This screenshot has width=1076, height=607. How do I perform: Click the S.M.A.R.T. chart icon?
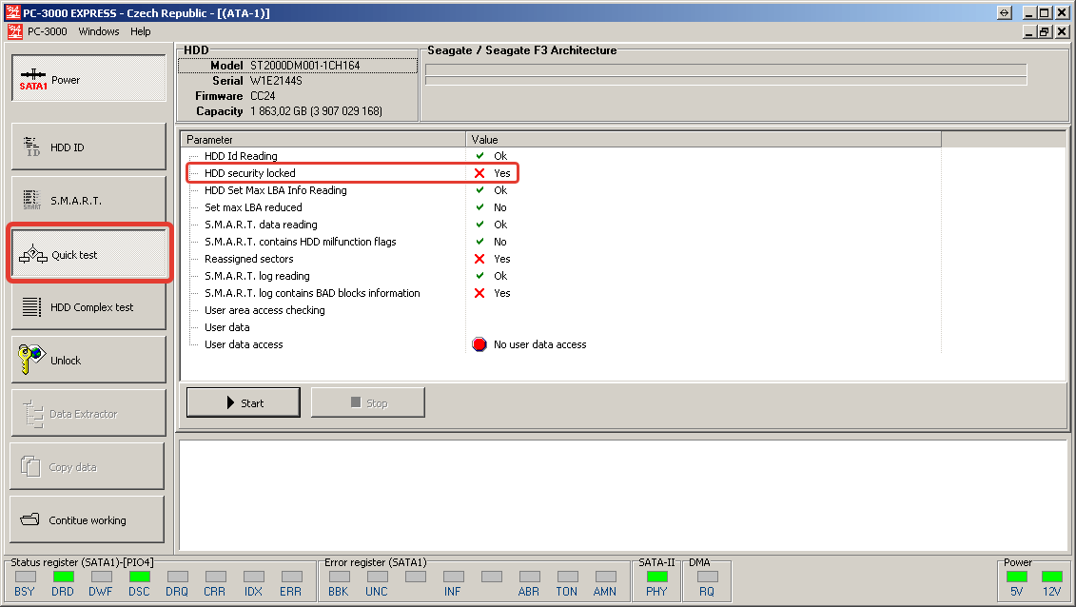31,201
